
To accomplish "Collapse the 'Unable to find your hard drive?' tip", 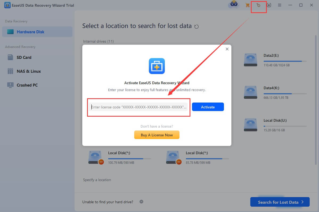I will pyautogui.click(x=141, y=202).
